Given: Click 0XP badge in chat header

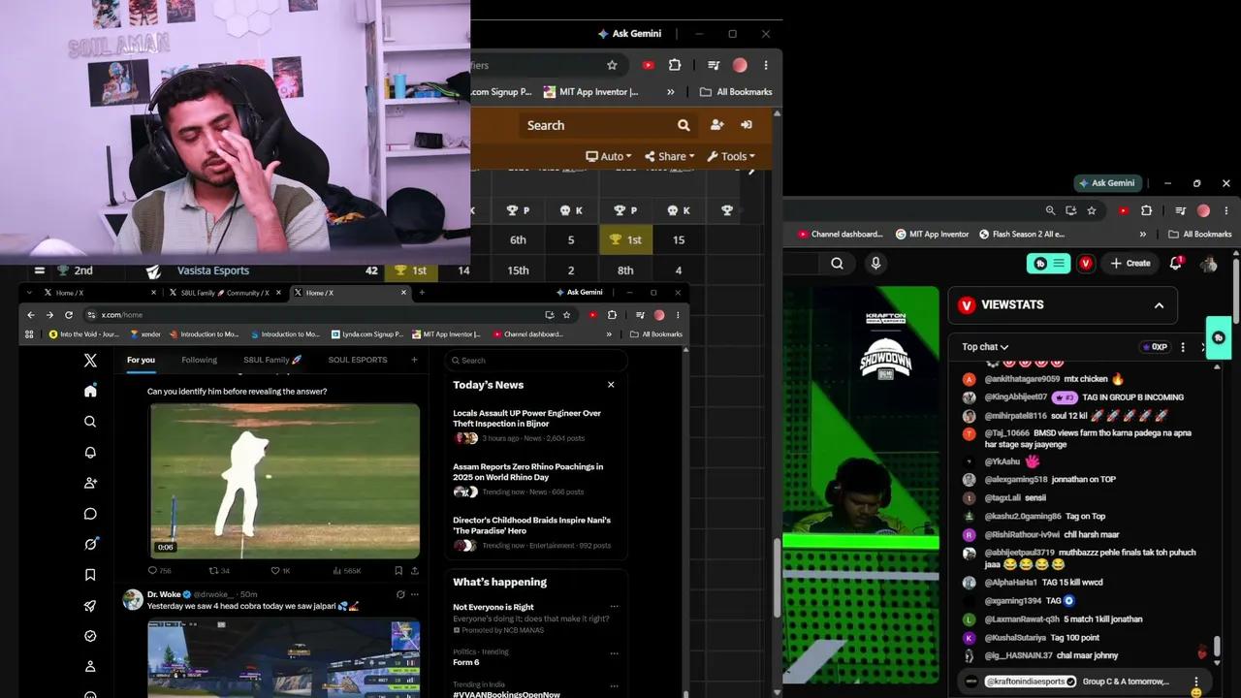Looking at the screenshot, I should point(1154,347).
